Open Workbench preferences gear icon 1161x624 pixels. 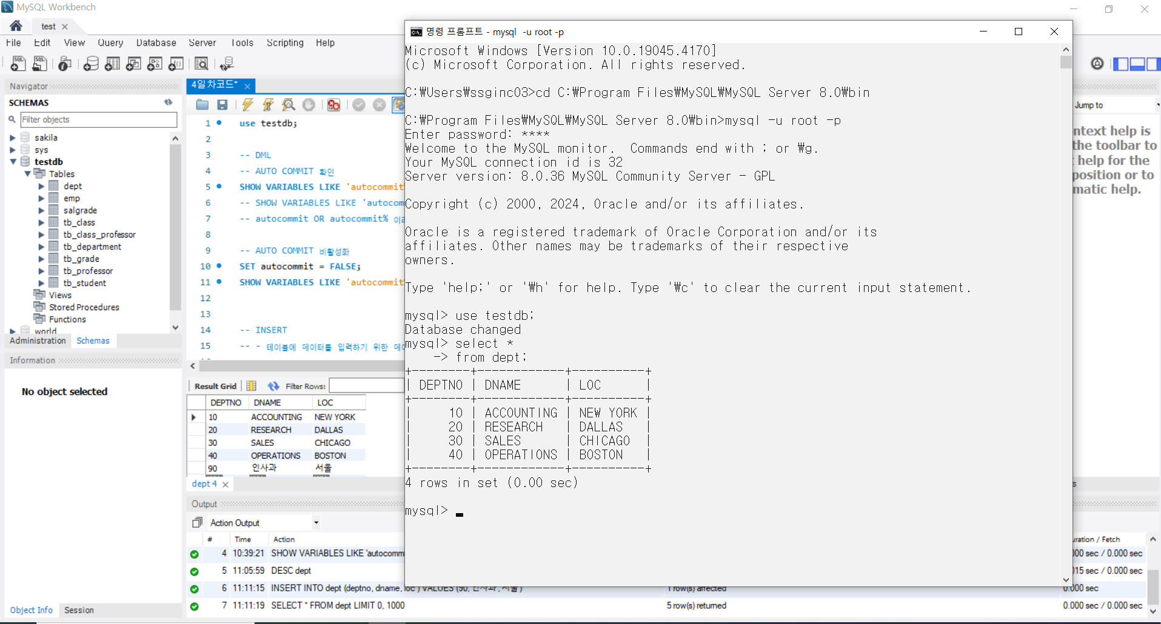point(1097,64)
